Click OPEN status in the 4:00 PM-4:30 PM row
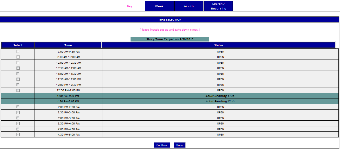This screenshot has width=340, height=152. [x=220, y=129]
